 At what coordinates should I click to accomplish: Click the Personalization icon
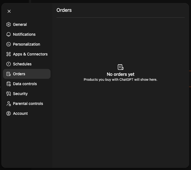pos(9,44)
